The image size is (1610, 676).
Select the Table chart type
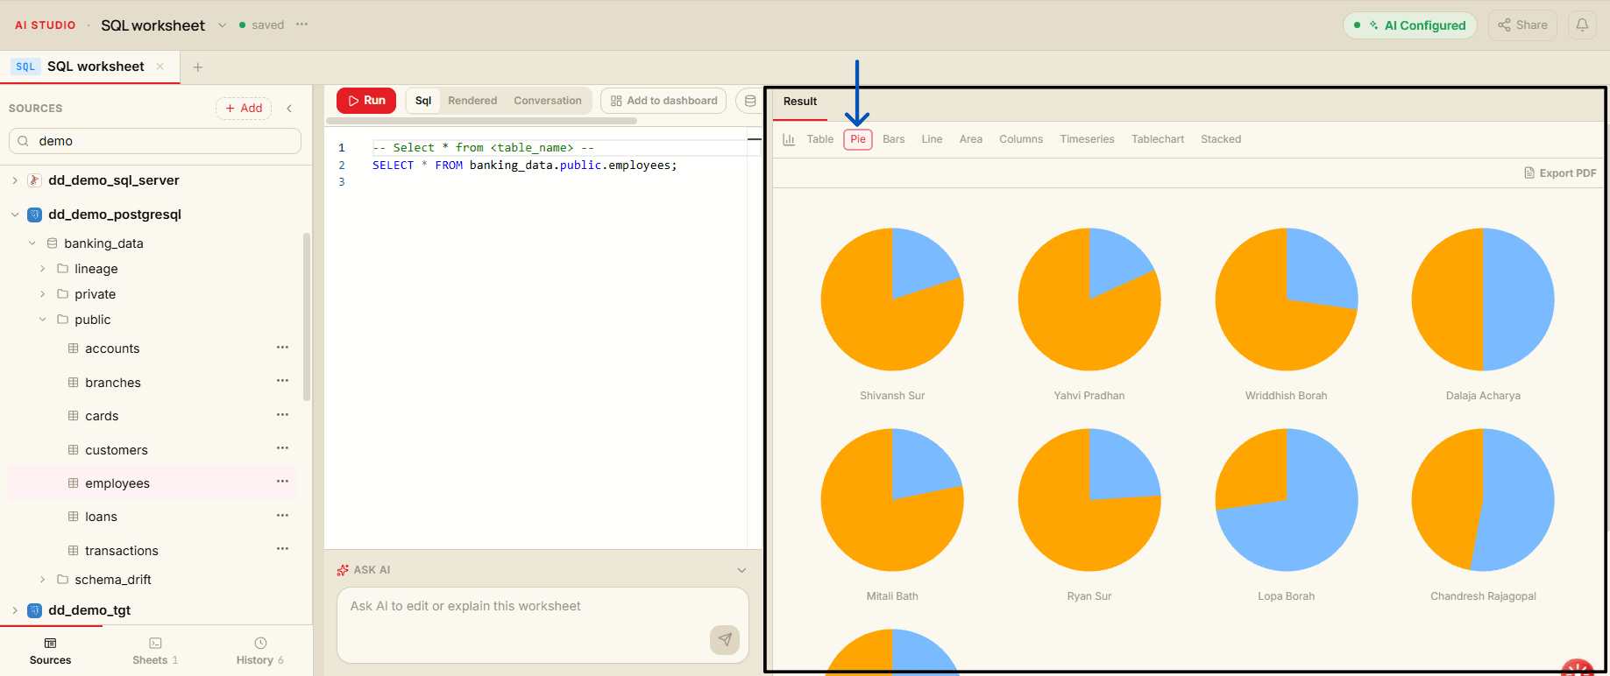820,139
